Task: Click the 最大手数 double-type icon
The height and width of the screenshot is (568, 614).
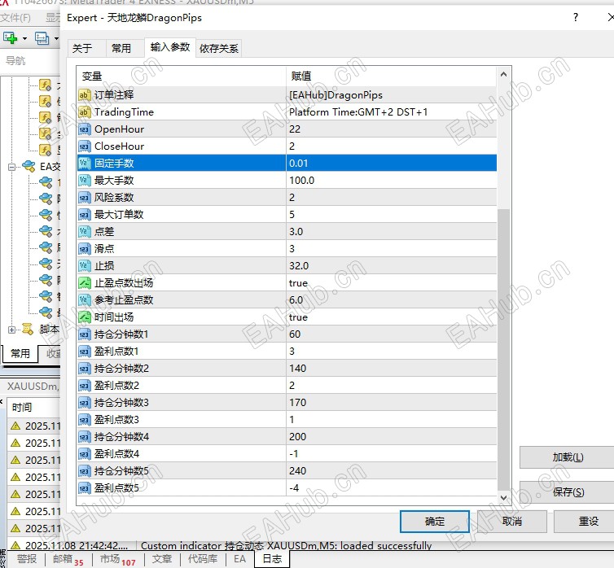Action: tap(84, 181)
